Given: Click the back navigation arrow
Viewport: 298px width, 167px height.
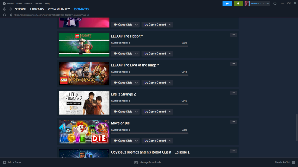Looking at the screenshot, I should (x=4, y=9).
